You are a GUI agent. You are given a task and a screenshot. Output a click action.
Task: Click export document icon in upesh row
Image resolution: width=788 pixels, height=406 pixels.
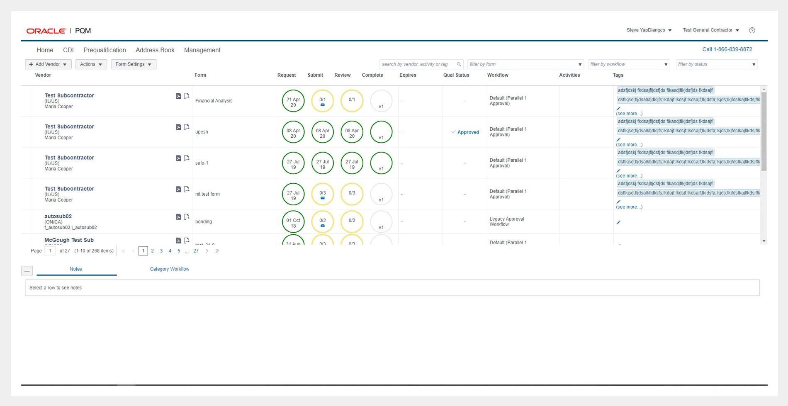pyautogui.click(x=187, y=127)
